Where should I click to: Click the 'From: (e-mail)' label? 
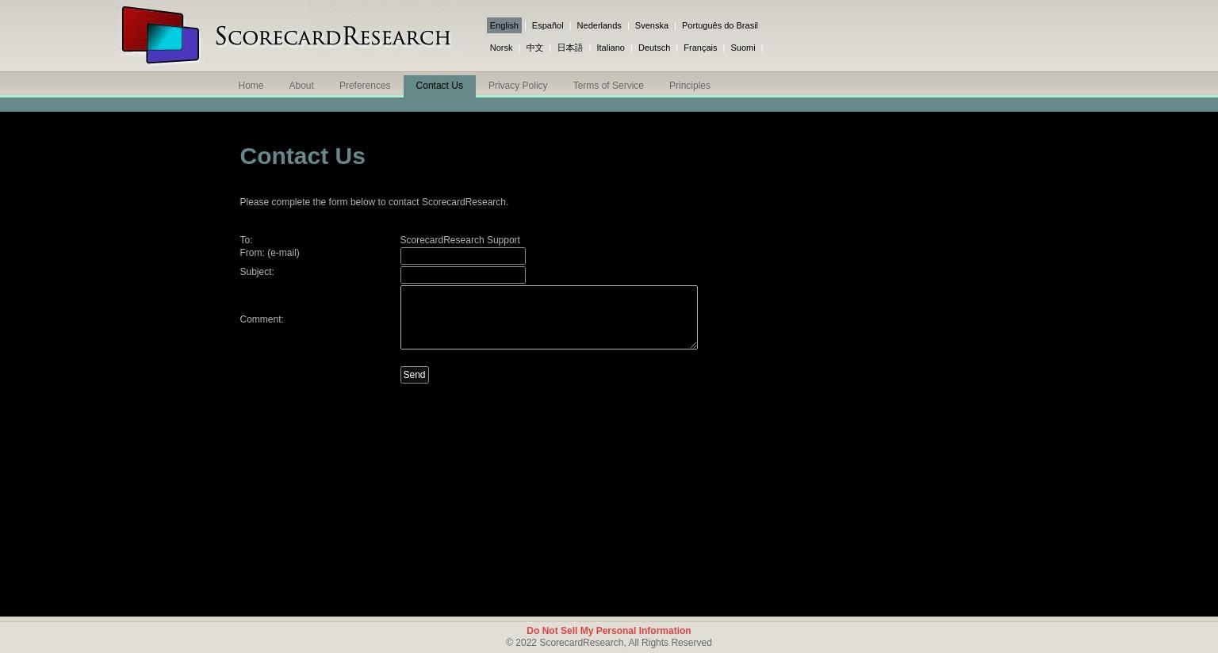tap(270, 253)
